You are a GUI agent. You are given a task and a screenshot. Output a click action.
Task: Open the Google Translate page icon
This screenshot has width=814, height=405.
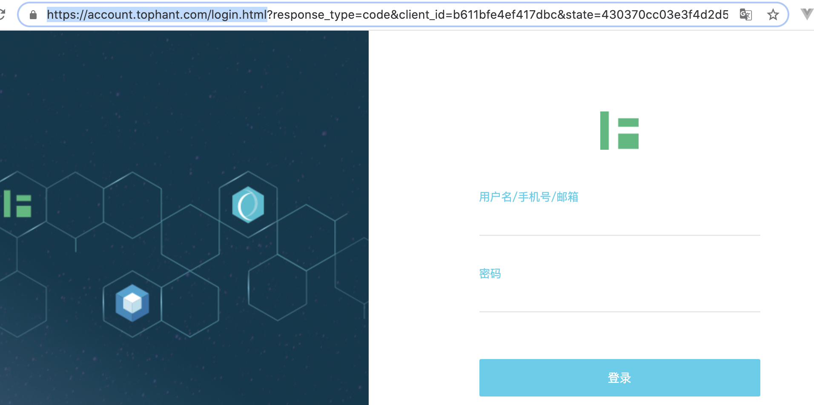click(745, 15)
